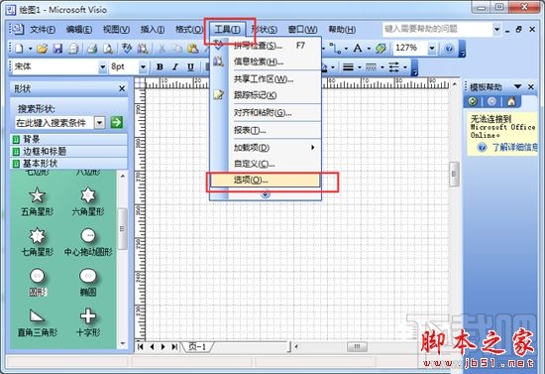Choose 自定义(C) menu entry
This screenshot has height=374, width=545.
[266, 164]
